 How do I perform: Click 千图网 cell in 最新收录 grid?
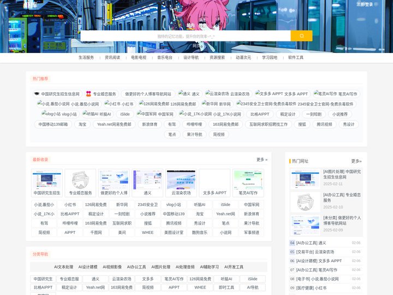96,233
